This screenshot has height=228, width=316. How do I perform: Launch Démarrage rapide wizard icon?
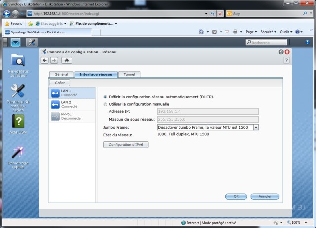tap(18, 152)
